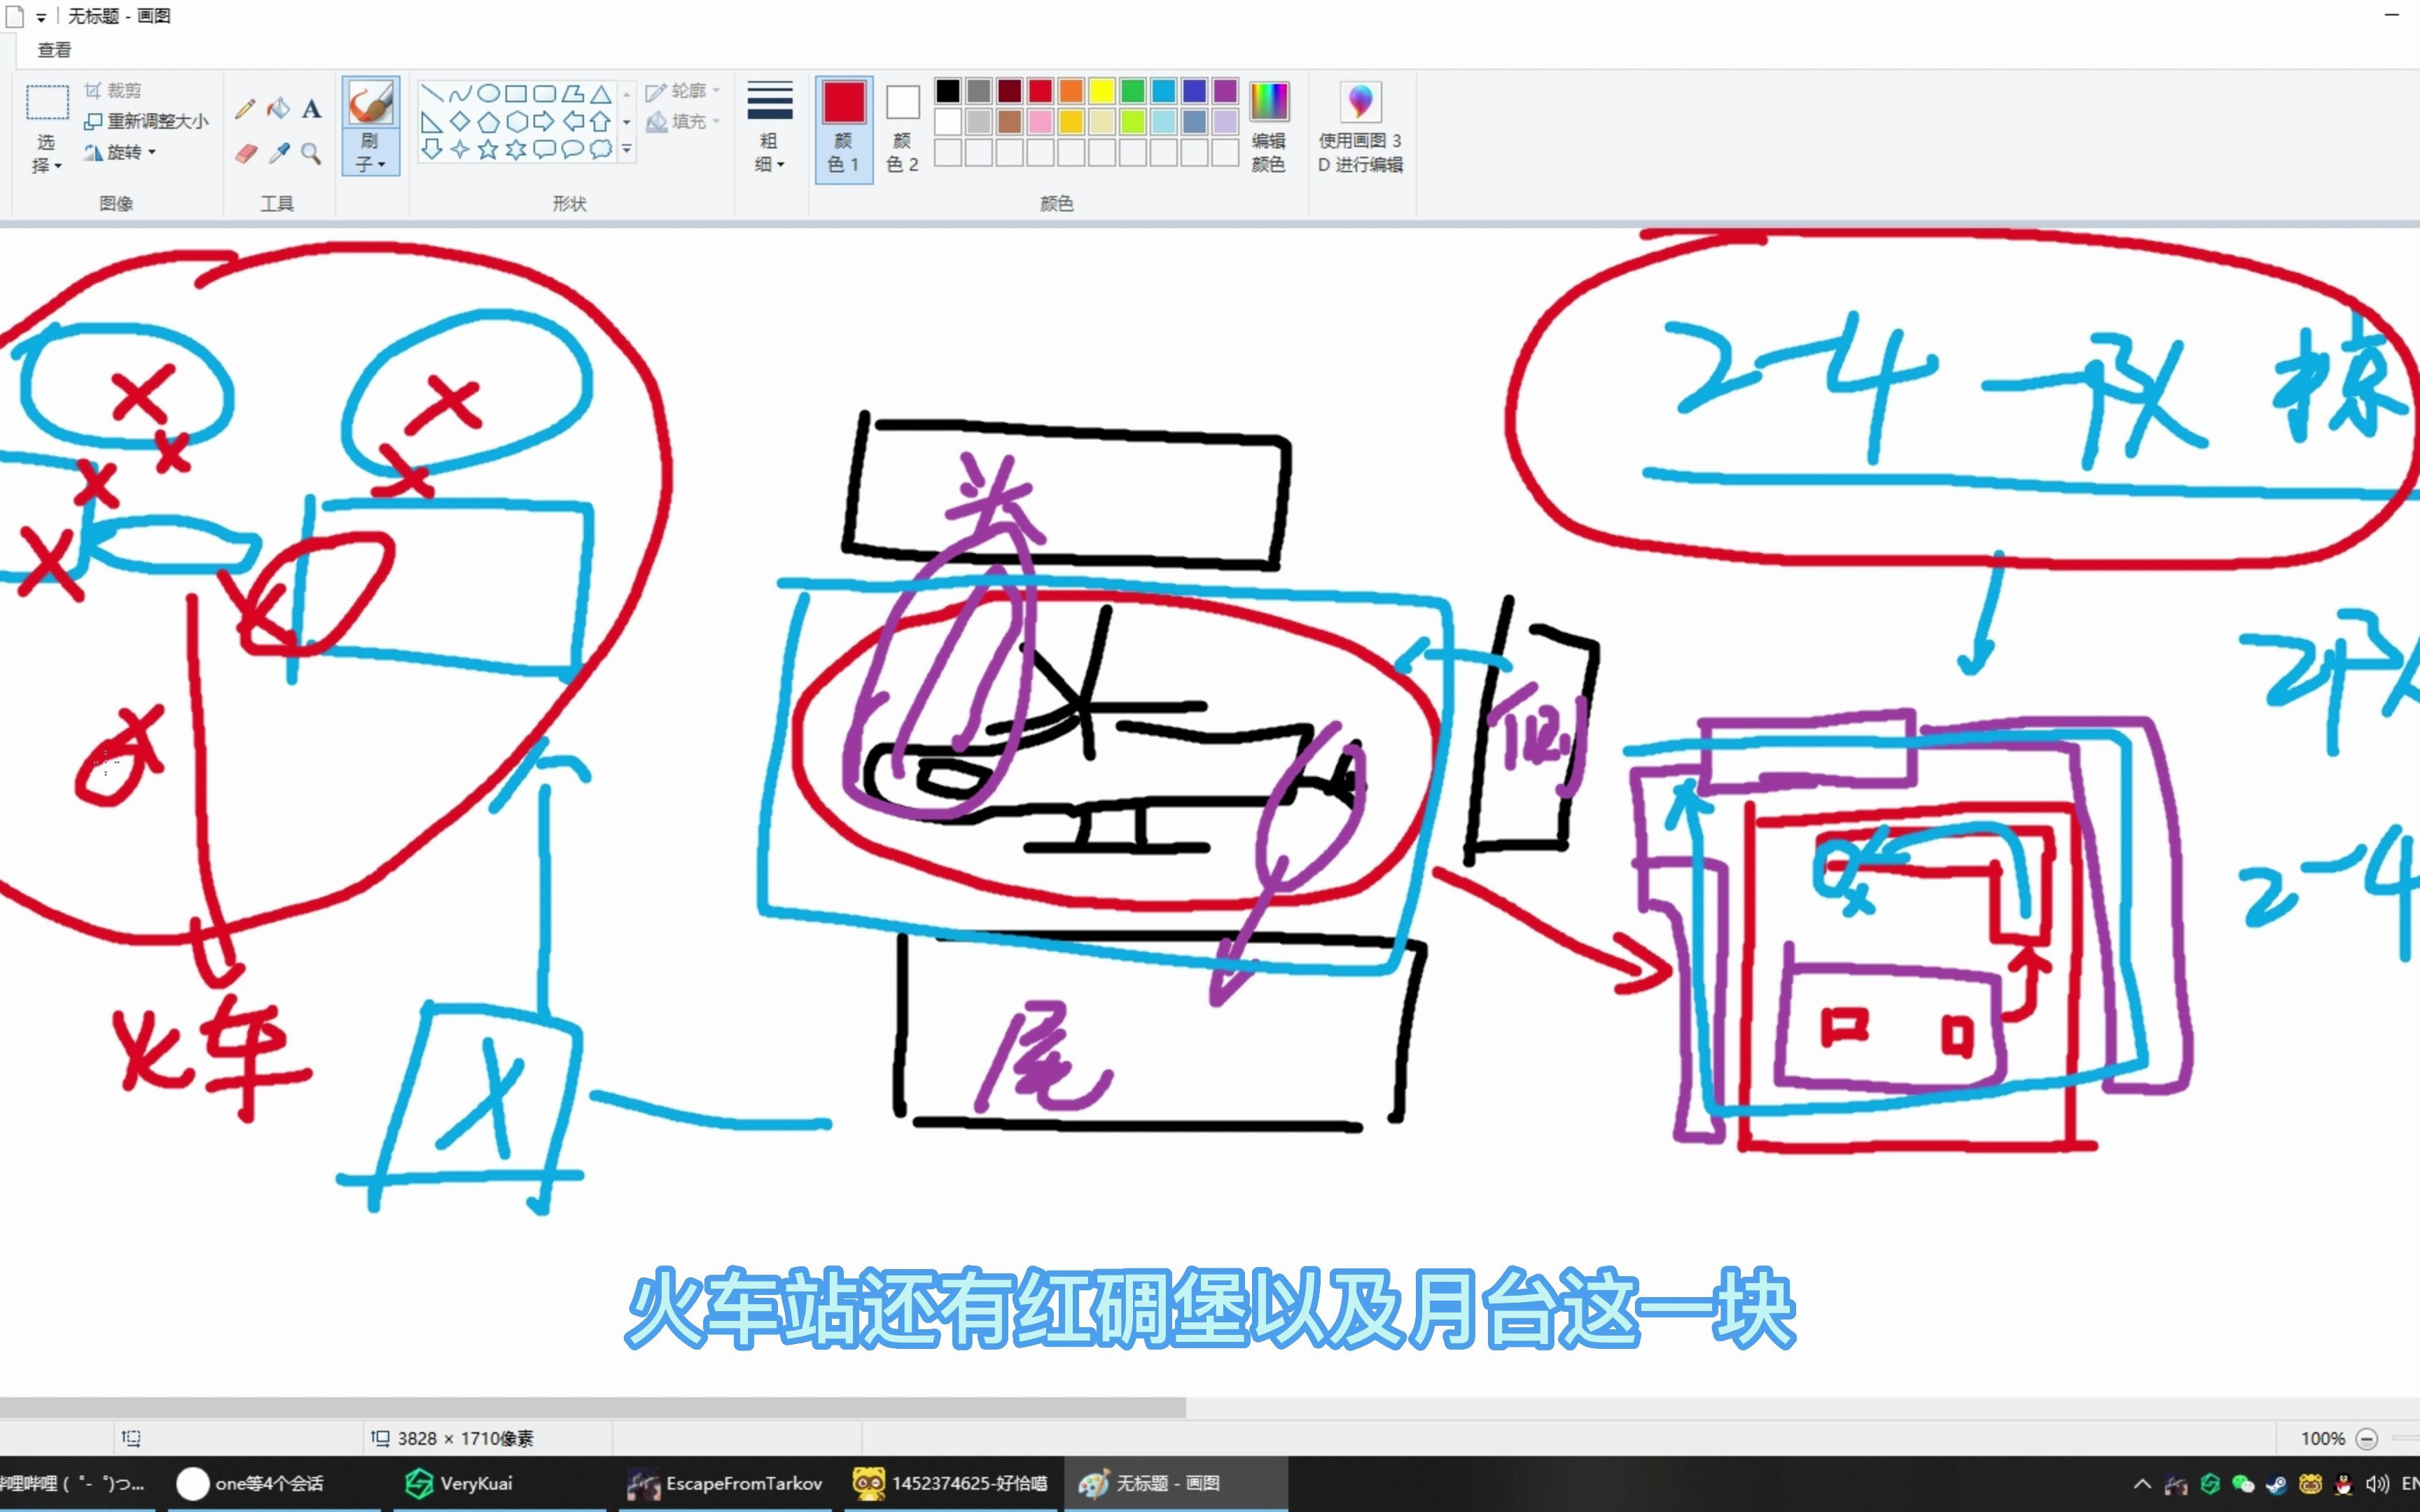The image size is (2420, 1512).
Task: Pick the green color swatch
Action: click(x=1133, y=91)
